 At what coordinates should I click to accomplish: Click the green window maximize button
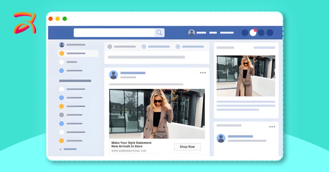(65, 19)
